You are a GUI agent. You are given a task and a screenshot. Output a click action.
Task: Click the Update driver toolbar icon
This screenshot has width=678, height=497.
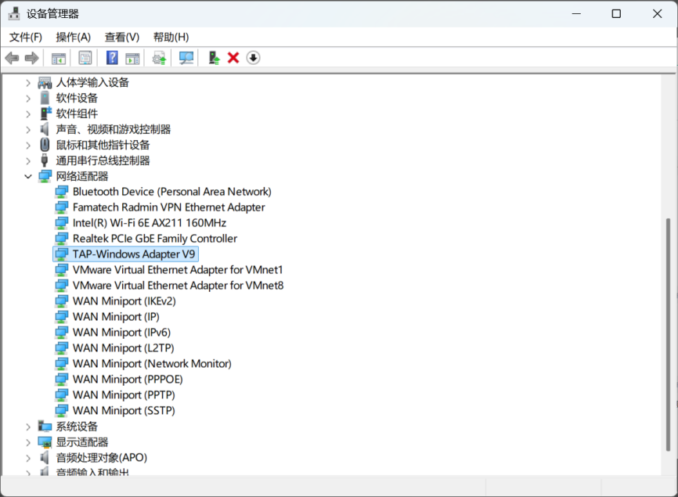point(160,58)
